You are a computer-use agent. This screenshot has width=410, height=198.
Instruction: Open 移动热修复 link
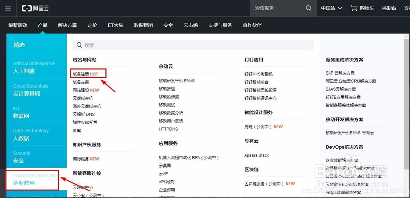[x=169, y=97]
